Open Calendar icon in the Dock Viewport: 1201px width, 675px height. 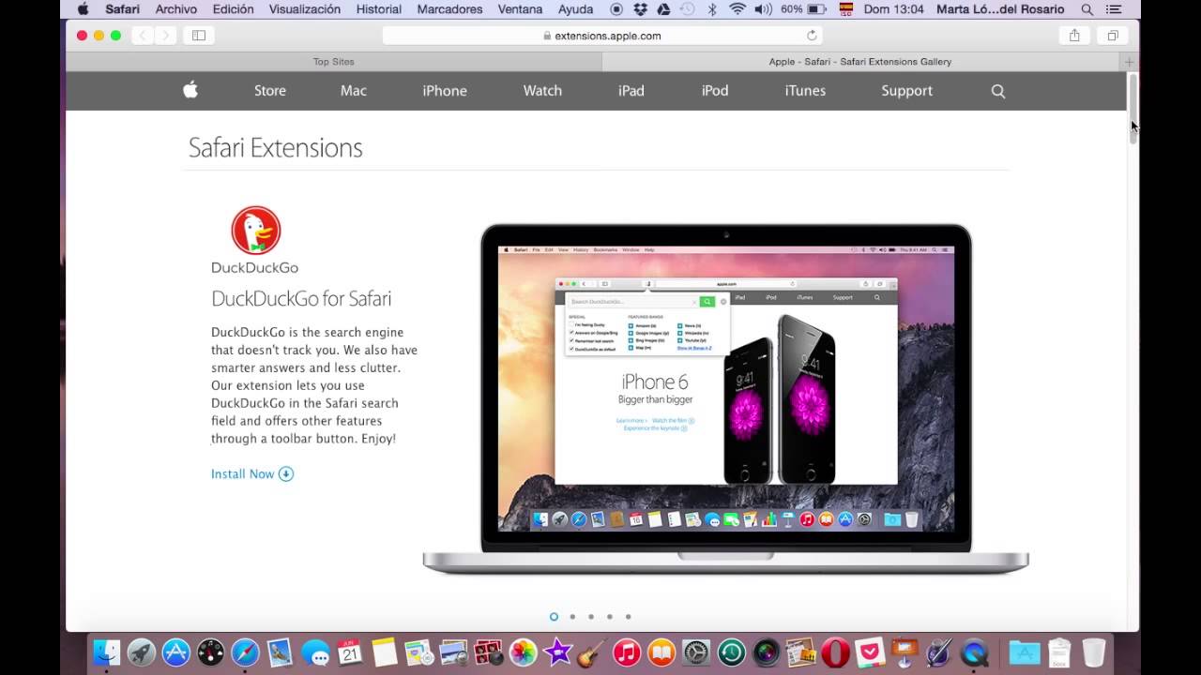350,652
